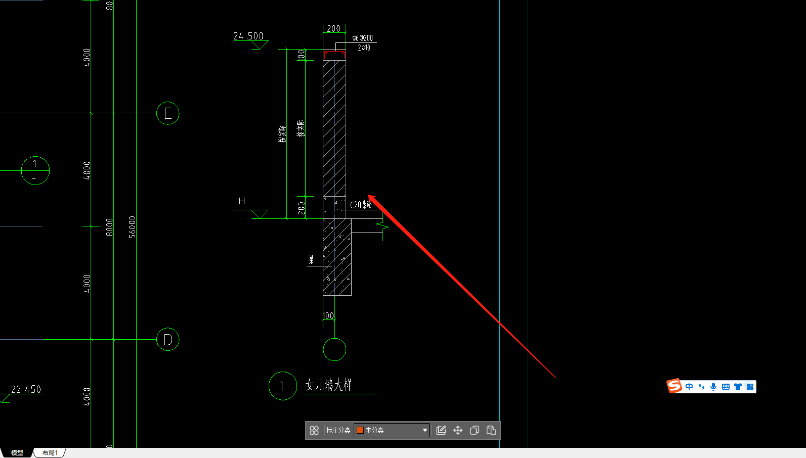
Task: Switch to the 模型 tab
Action: [x=17, y=453]
